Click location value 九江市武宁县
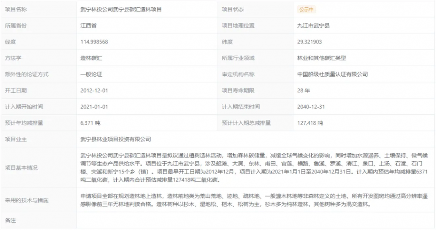This screenshot has width=436, height=230. (313, 26)
